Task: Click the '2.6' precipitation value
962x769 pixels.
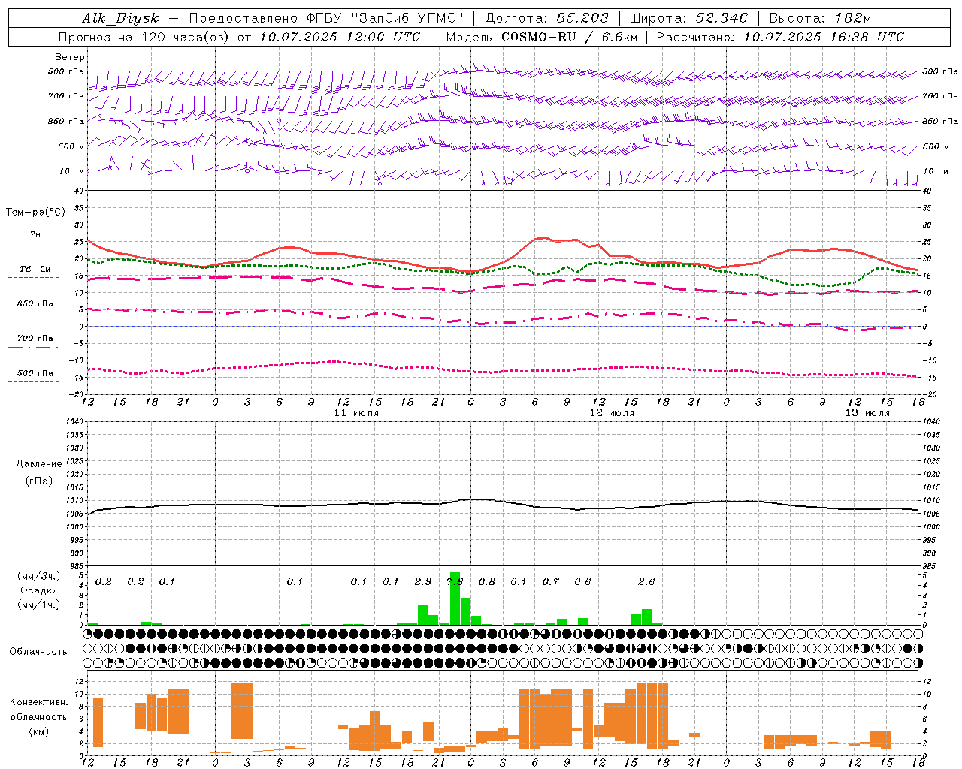Action: (x=646, y=582)
